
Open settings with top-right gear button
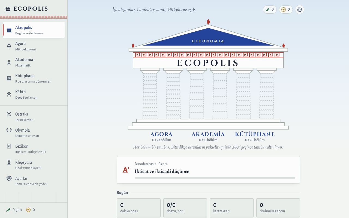tap(300, 10)
